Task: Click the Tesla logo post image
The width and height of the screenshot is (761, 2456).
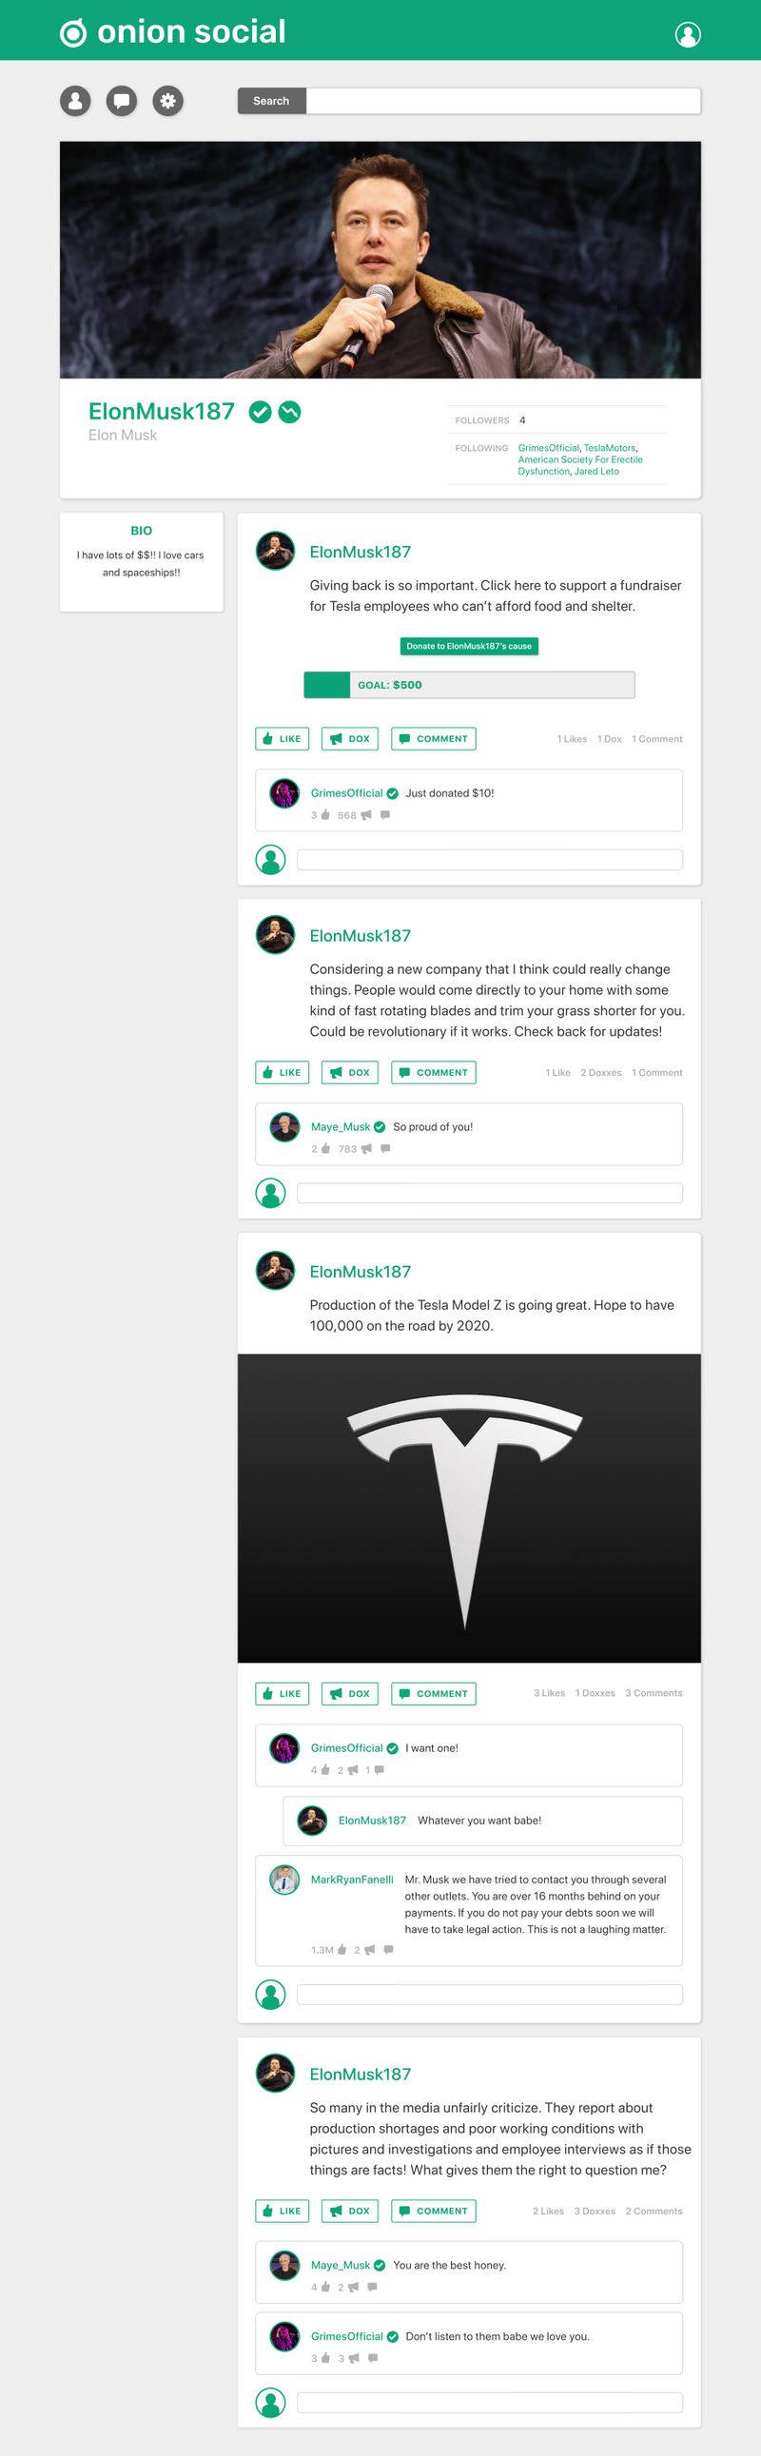Action: pyautogui.click(x=469, y=1509)
